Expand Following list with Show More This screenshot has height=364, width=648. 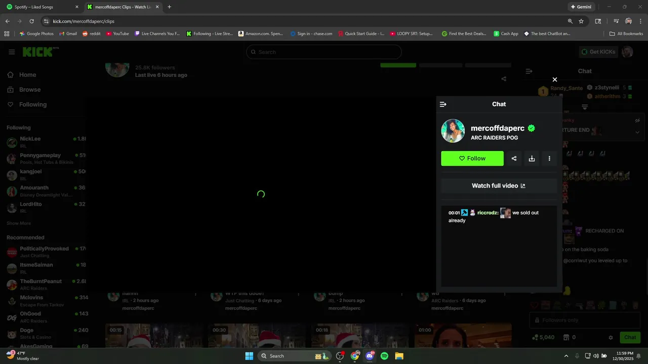coord(19,223)
